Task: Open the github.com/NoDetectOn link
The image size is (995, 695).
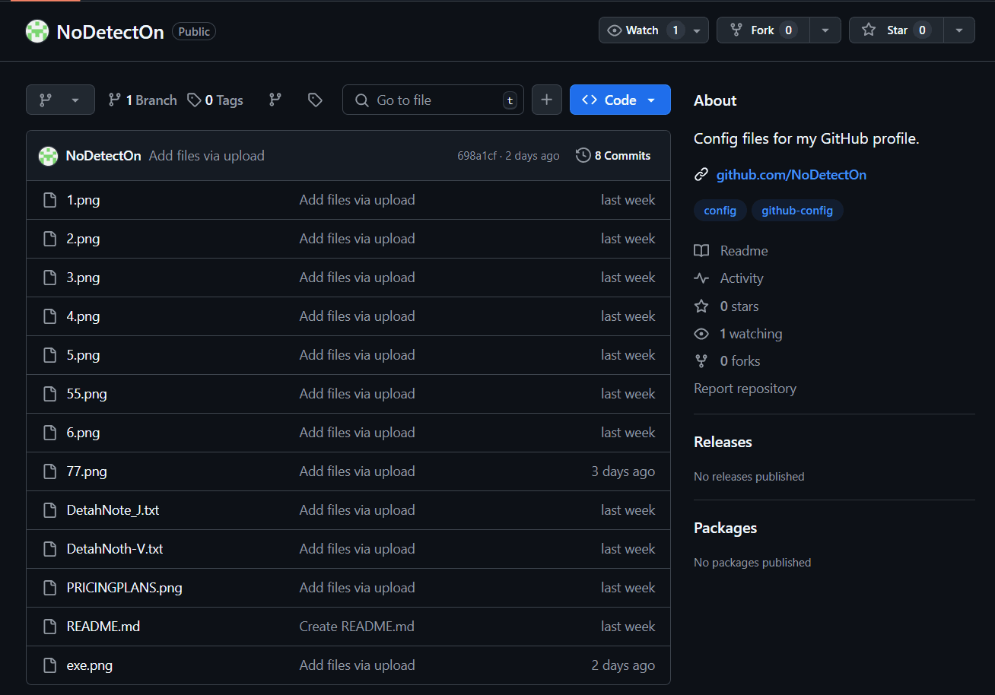Action: (791, 175)
